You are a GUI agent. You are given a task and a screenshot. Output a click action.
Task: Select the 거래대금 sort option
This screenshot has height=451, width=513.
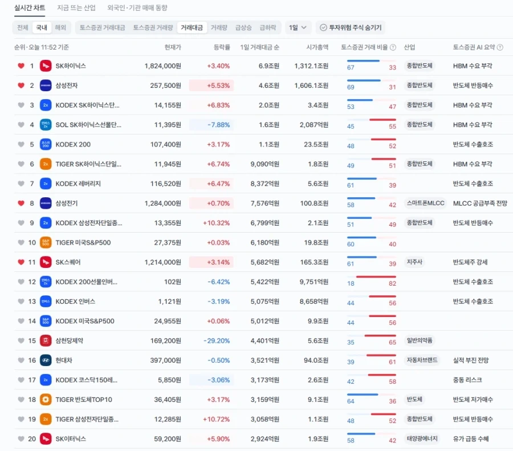click(192, 27)
